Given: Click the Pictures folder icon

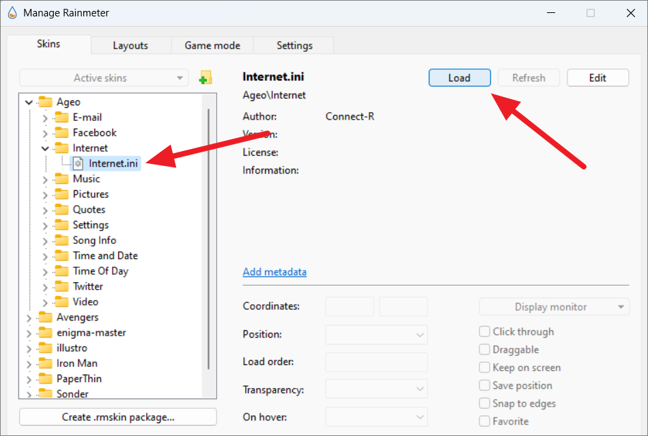Looking at the screenshot, I should [x=61, y=194].
